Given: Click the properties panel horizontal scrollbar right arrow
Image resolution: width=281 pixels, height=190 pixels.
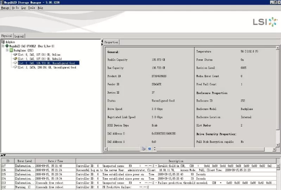Looking at the screenshot, I should [x=274, y=149].
